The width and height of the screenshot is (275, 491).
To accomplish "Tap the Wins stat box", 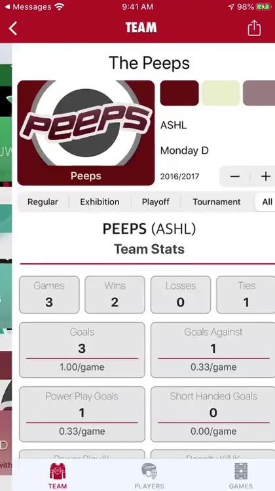I will pyautogui.click(x=115, y=295).
